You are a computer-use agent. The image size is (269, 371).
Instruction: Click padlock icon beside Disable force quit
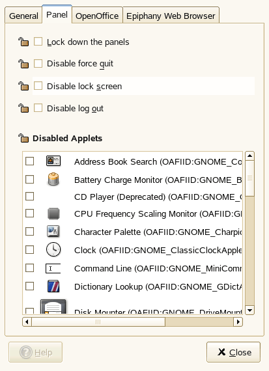[x=23, y=64]
